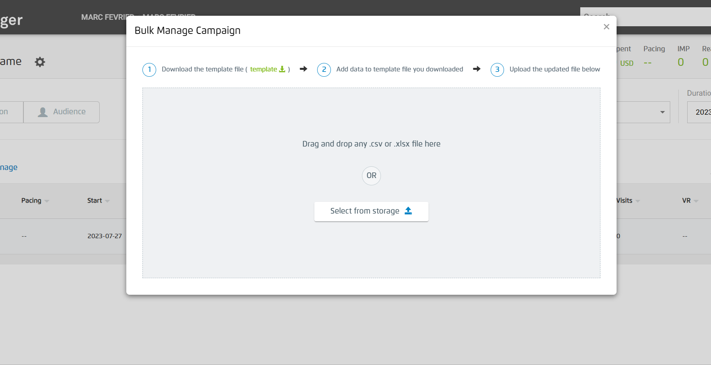Open the campaign settings gear icon
The height and width of the screenshot is (365, 711).
click(40, 61)
